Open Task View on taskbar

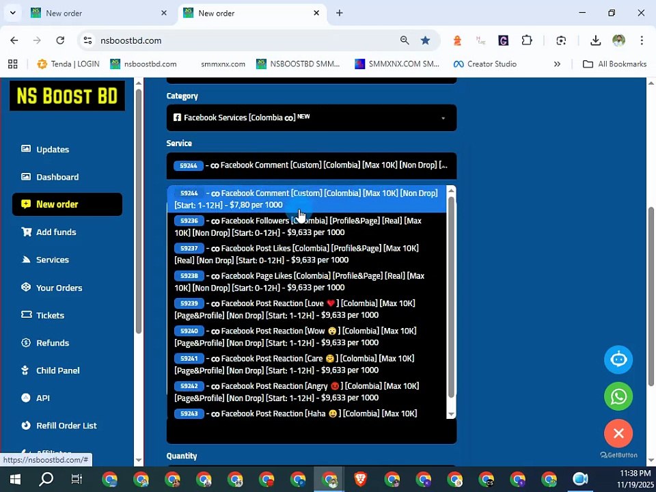(77, 479)
